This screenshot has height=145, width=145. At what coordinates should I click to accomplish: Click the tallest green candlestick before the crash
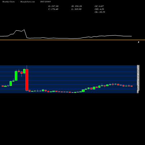[x=16, y=76]
